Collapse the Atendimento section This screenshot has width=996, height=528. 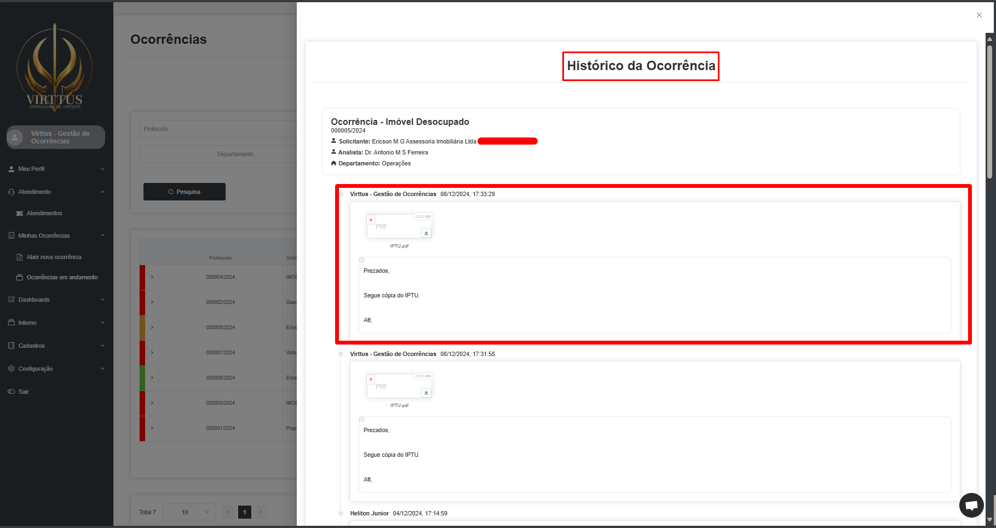point(102,192)
